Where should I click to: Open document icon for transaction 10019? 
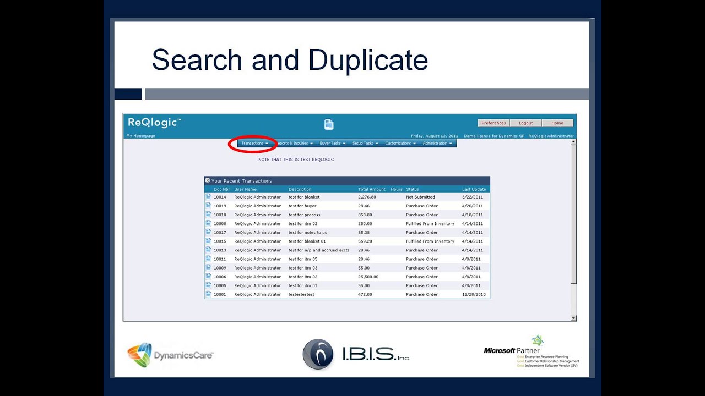tap(208, 205)
